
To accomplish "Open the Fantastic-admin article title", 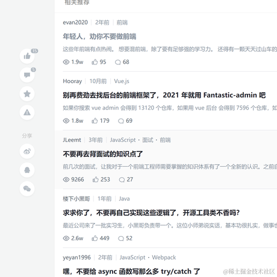I will [x=164, y=95].
